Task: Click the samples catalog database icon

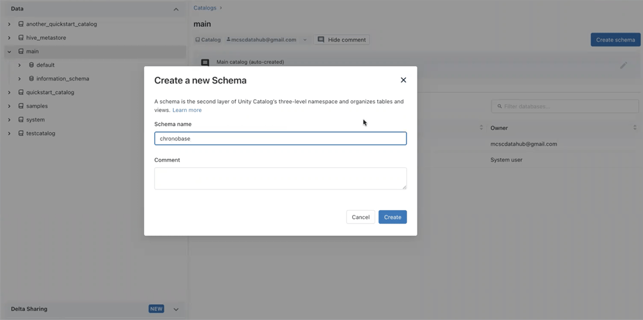Action: tap(21, 106)
